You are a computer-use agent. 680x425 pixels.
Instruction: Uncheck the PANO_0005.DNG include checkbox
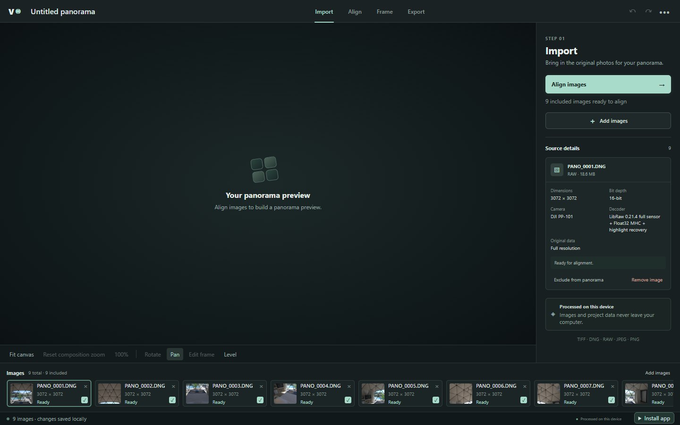click(436, 400)
